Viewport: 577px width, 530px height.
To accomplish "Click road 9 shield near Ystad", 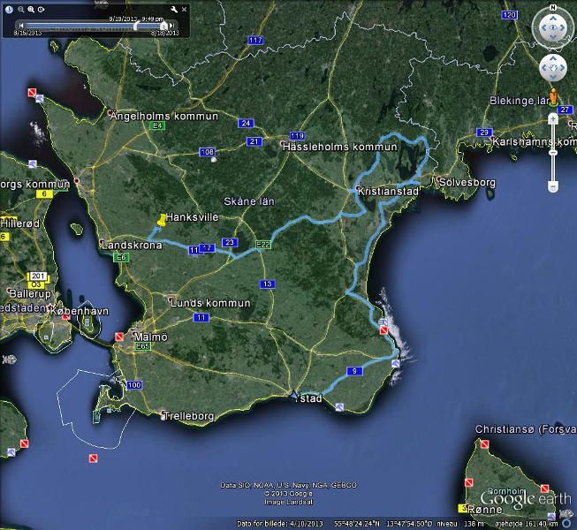I will pyautogui.click(x=354, y=371).
